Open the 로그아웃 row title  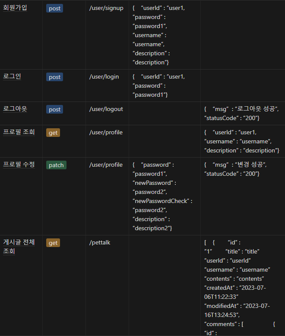(x=15, y=109)
